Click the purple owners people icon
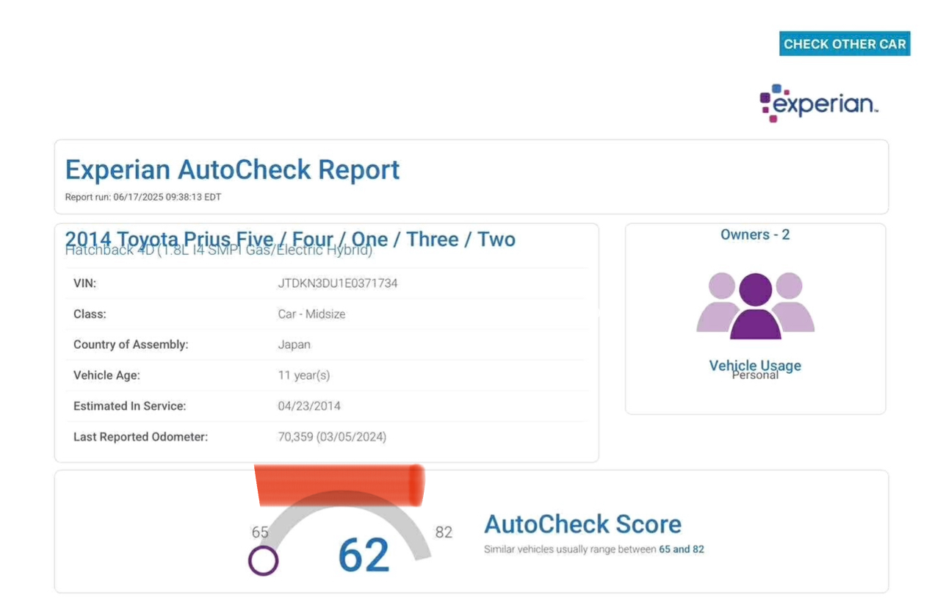Screen dimensions: 943x603 tap(755, 306)
